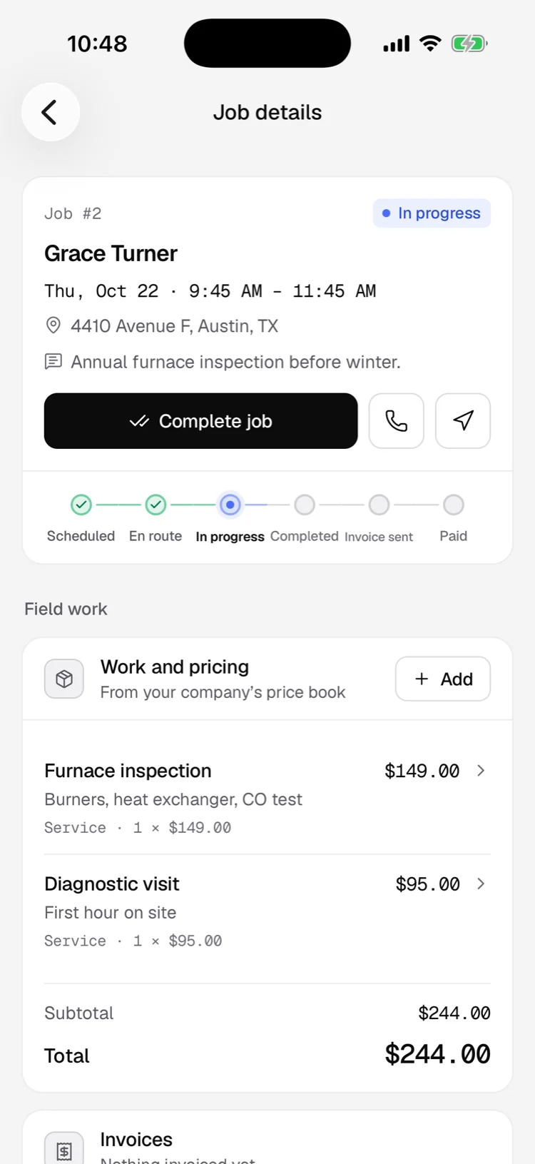Tap the cellular signal bars icon
535x1164 pixels.
pos(397,44)
